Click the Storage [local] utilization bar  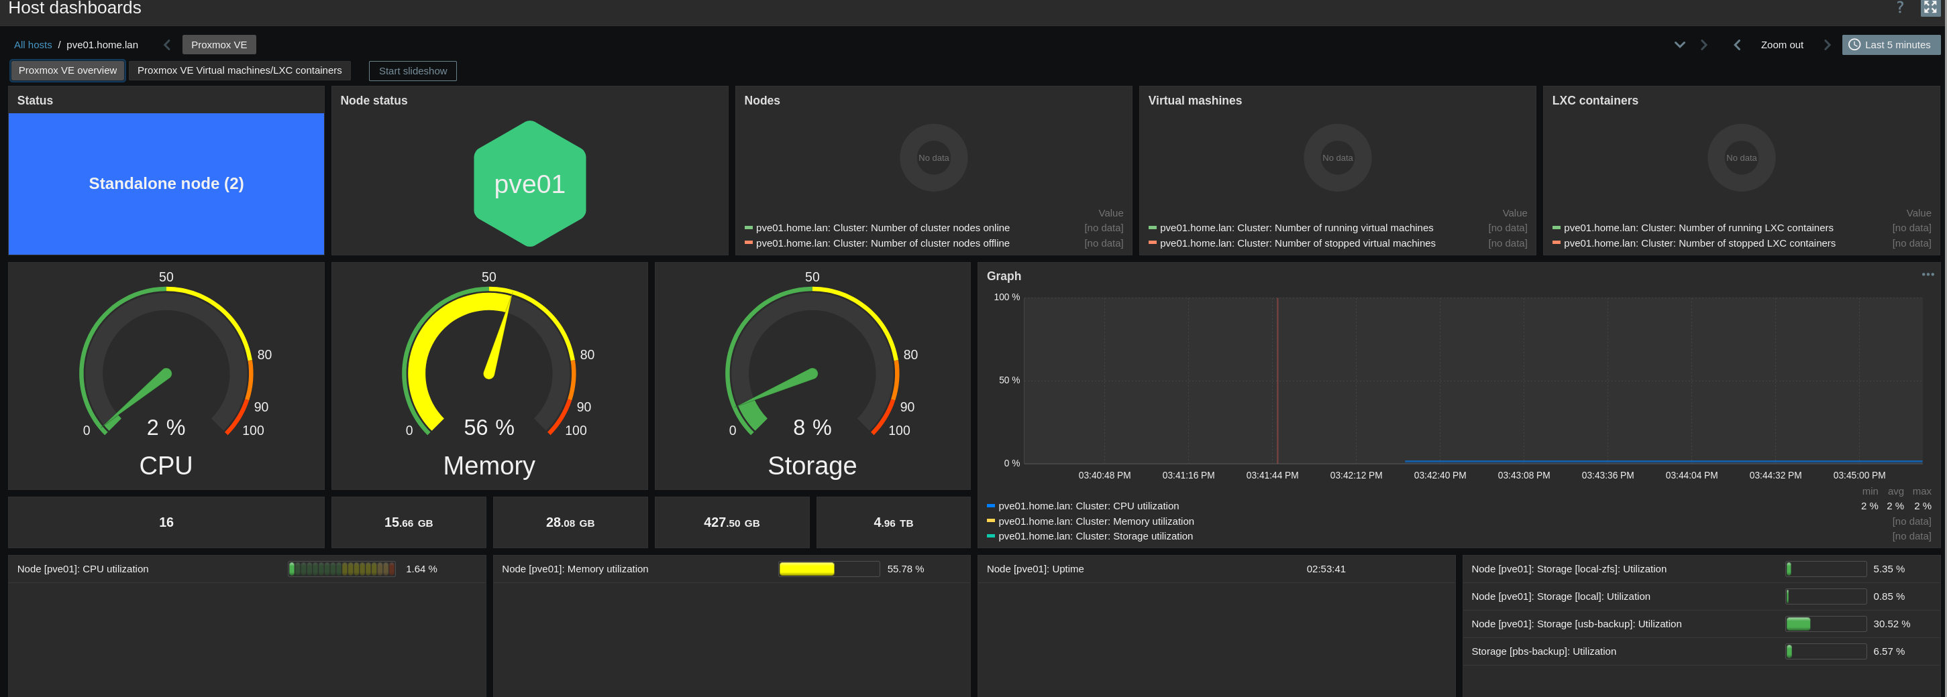1826,596
